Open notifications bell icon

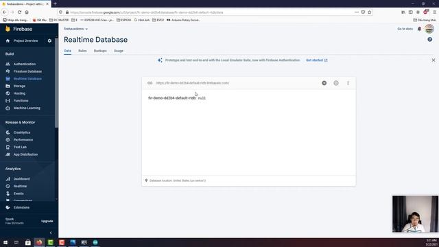(419, 29)
